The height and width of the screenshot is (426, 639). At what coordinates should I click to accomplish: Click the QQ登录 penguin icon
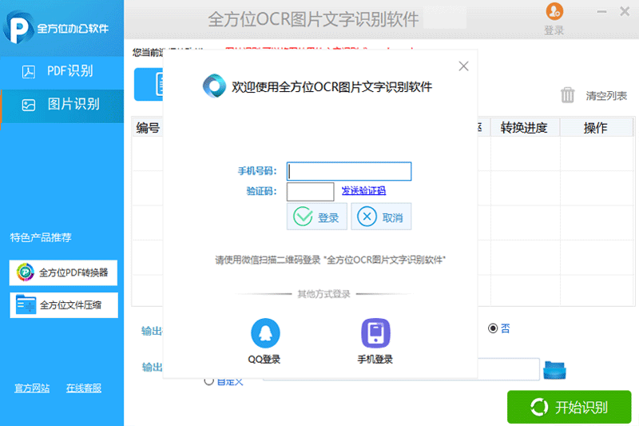pos(264,332)
